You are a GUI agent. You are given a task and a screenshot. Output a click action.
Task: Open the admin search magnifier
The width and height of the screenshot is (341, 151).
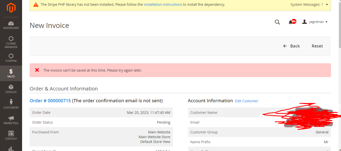(277, 22)
